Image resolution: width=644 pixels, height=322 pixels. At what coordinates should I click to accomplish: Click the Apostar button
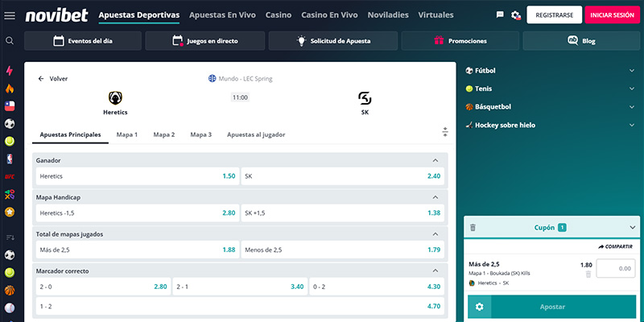(552, 307)
